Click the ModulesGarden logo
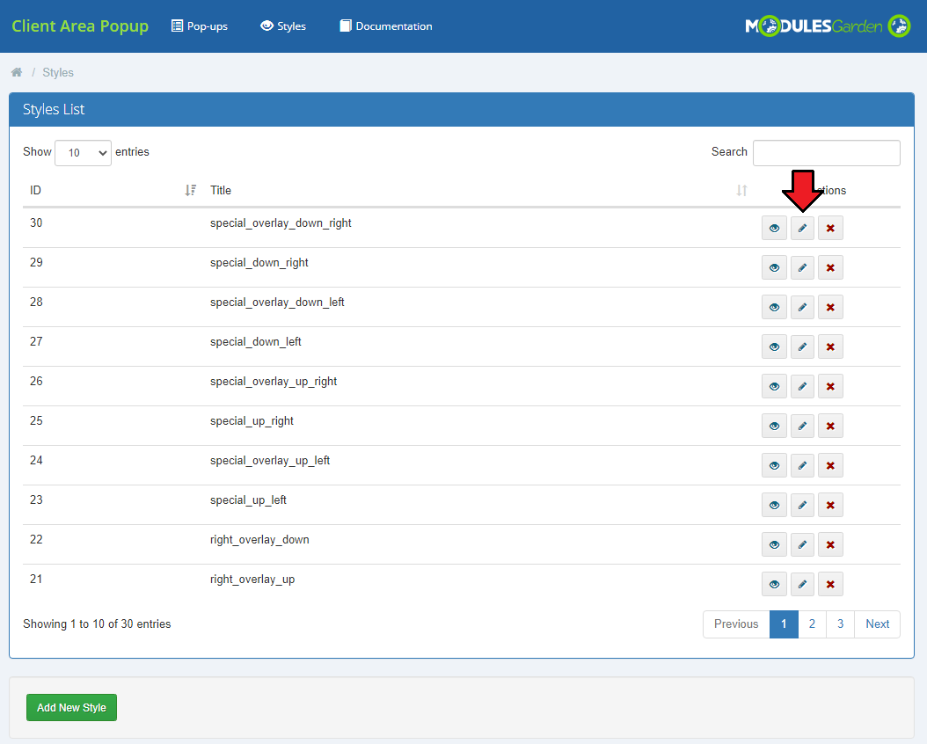927x744 pixels. click(x=828, y=26)
